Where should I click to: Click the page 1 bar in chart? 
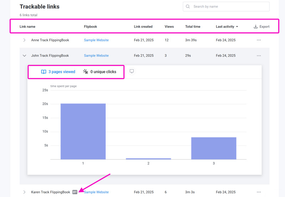(x=83, y=132)
